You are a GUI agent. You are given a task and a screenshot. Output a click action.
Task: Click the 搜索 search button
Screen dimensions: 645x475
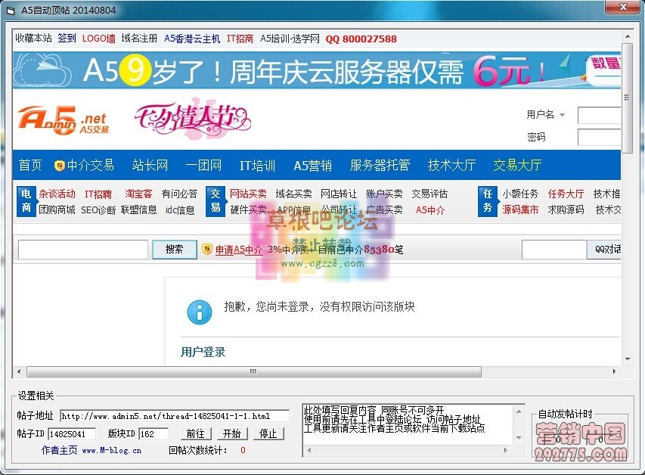[175, 249]
